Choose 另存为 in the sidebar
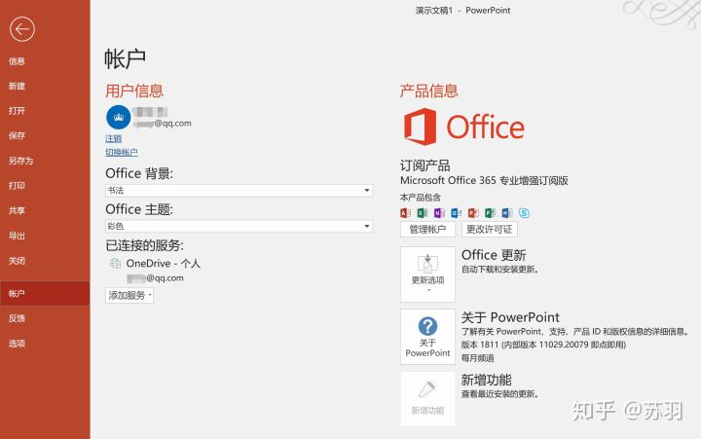Screen dimensions: 701x439 [20, 161]
